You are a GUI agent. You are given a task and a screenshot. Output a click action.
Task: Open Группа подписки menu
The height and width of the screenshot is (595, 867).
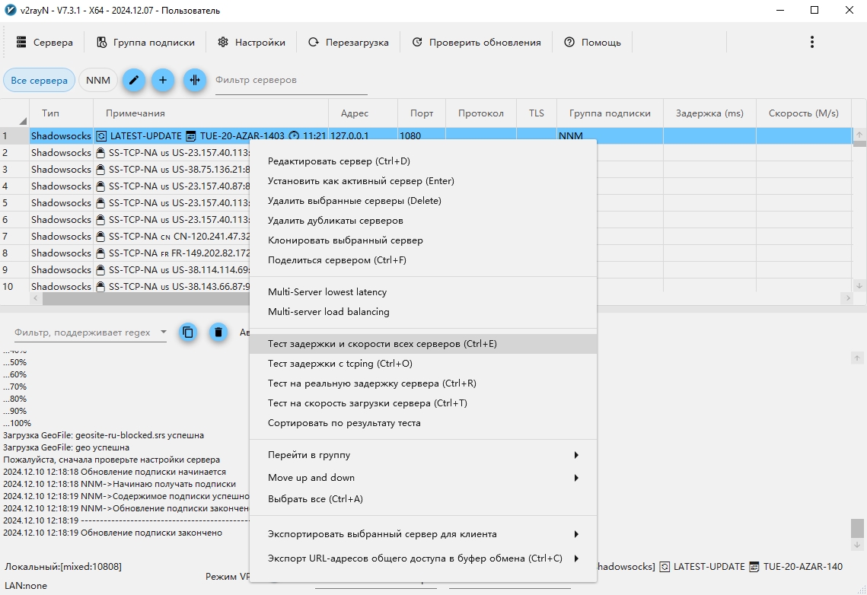[146, 42]
